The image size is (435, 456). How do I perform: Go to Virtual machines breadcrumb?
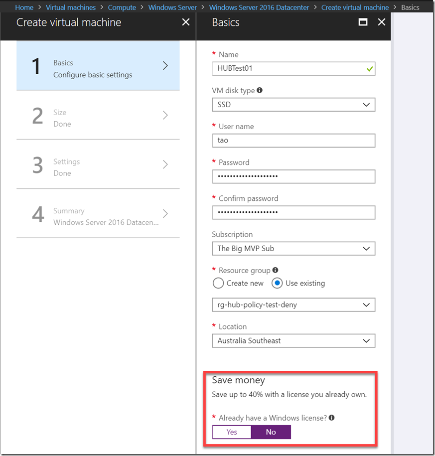[71, 7]
